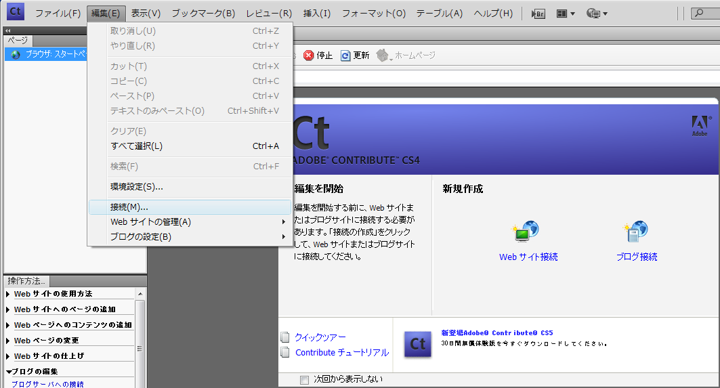The width and height of the screenshot is (720, 388).
Task: Click the ブログ接続 globe icon
Action: tap(637, 232)
